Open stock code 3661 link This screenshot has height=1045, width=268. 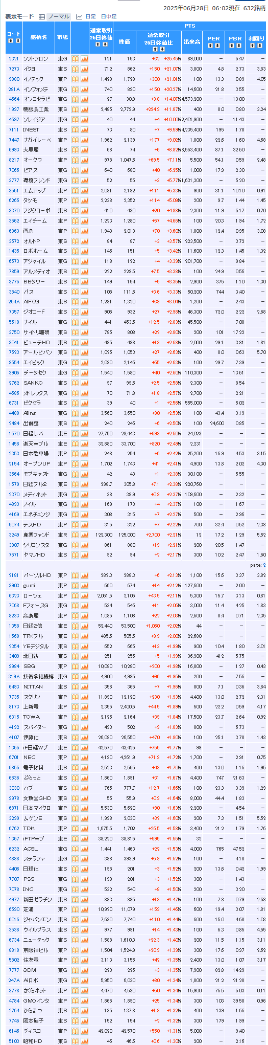point(14,190)
